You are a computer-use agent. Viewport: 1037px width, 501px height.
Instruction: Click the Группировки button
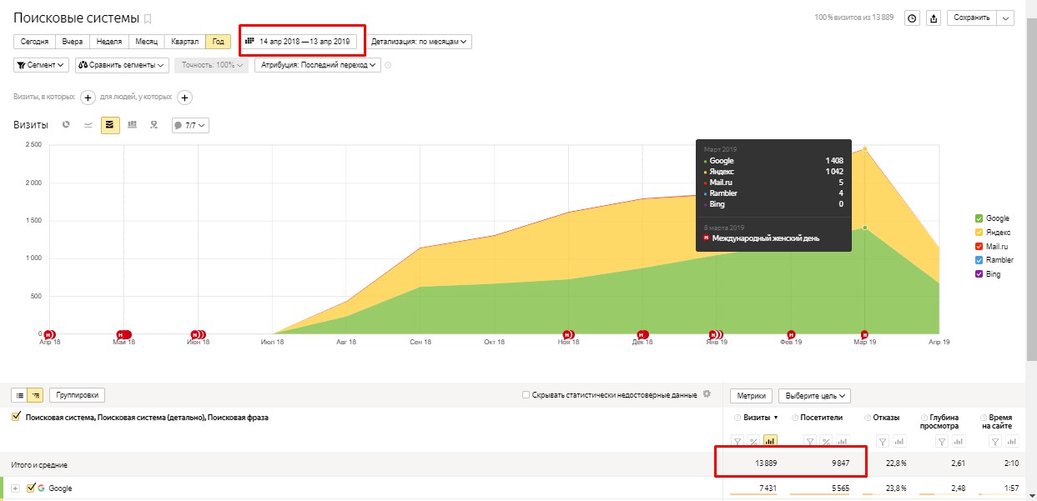pyautogui.click(x=77, y=395)
